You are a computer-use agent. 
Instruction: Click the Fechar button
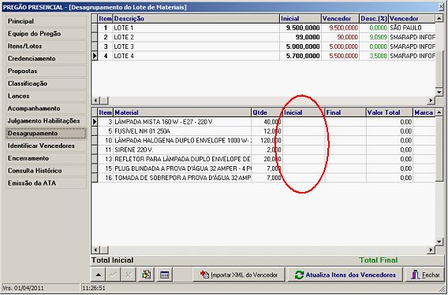[425, 275]
